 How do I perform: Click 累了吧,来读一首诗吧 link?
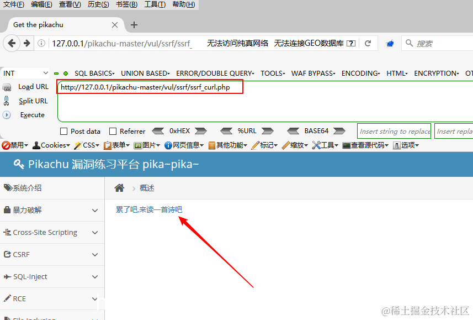149,209
